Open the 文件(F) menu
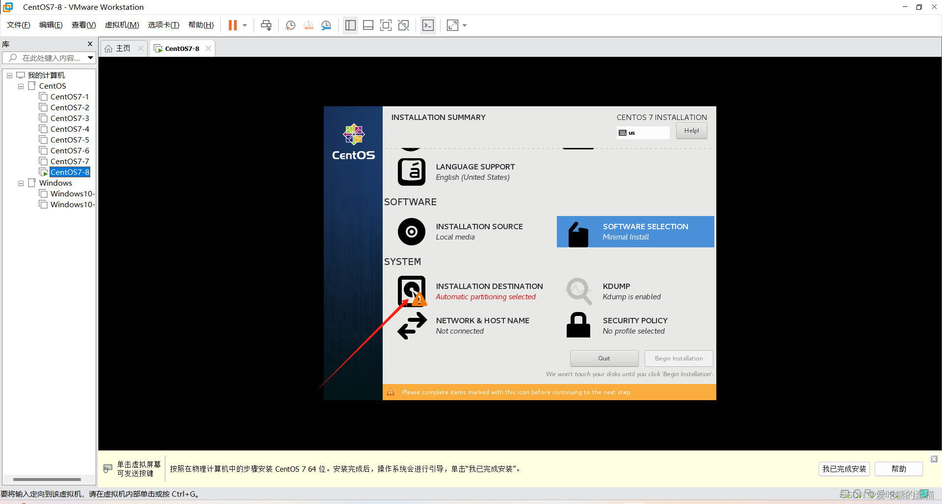The width and height of the screenshot is (942, 504). point(19,25)
